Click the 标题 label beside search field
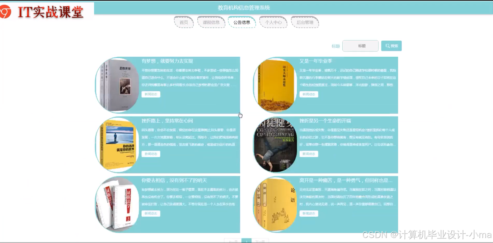Screen dimensions: 493x243 coord(335,46)
